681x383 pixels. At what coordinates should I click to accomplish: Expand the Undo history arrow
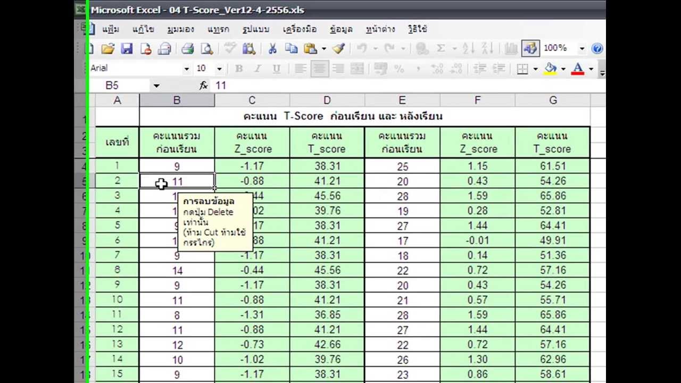pyautogui.click(x=375, y=49)
